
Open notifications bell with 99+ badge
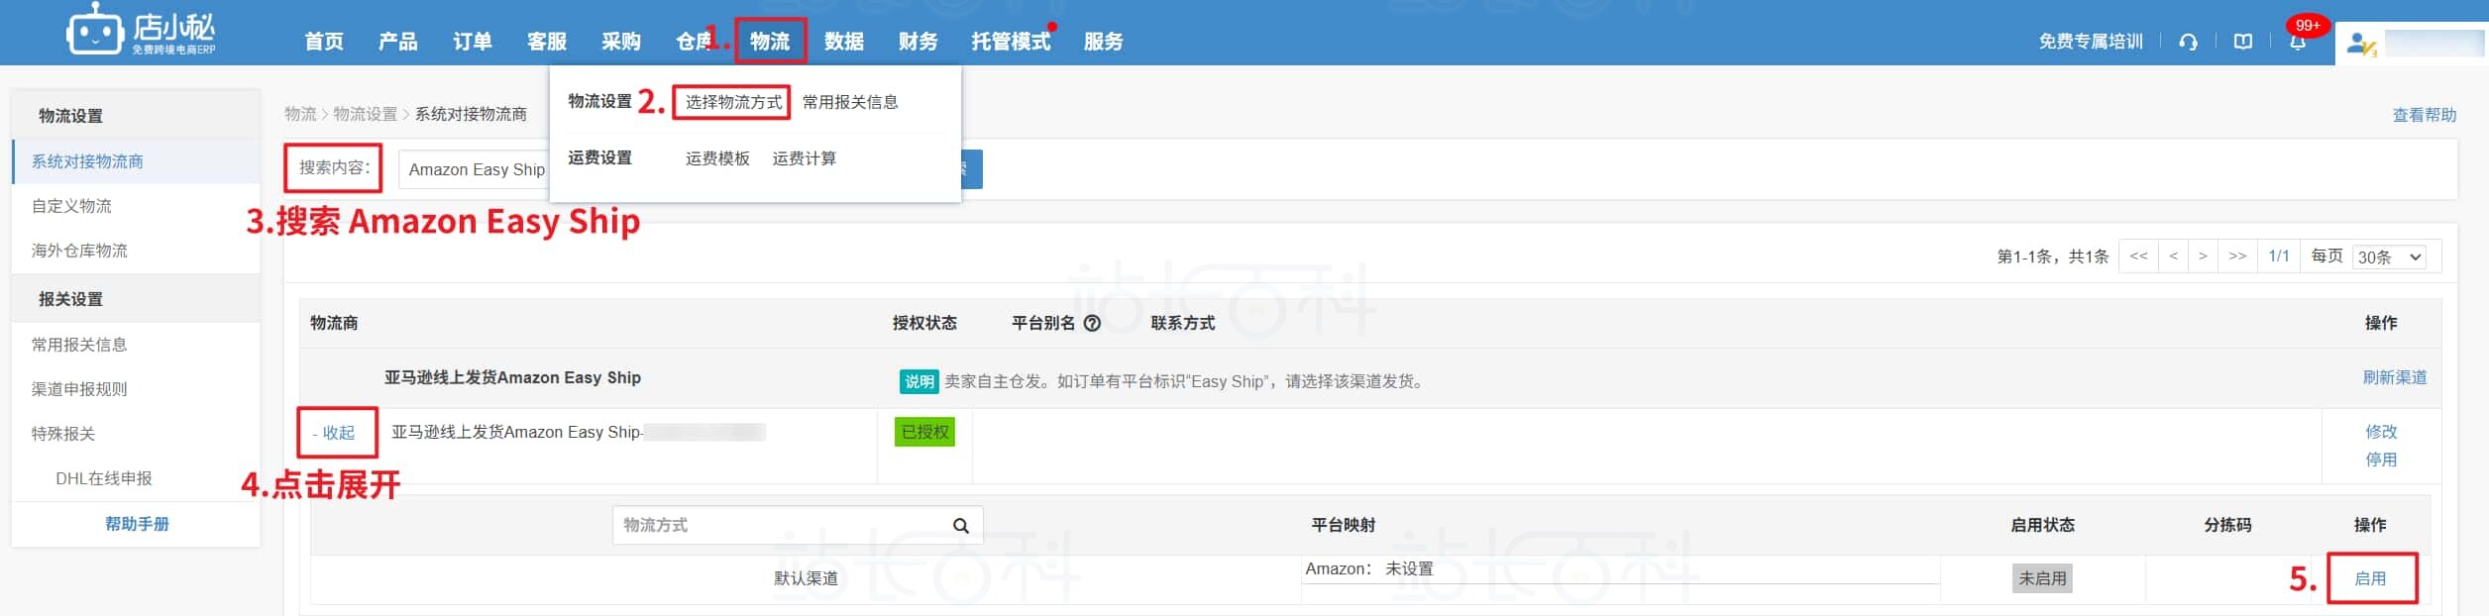(2298, 42)
